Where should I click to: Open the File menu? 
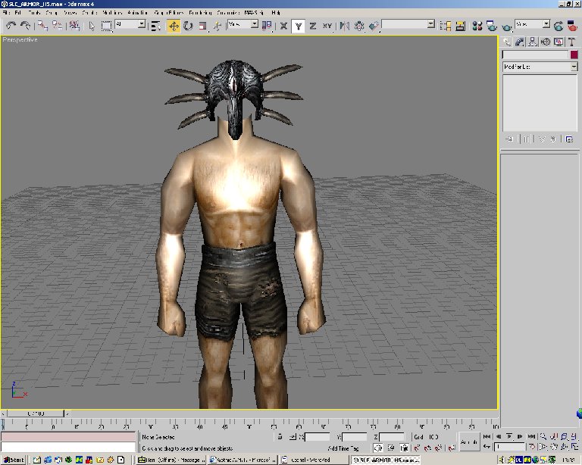pos(6,12)
